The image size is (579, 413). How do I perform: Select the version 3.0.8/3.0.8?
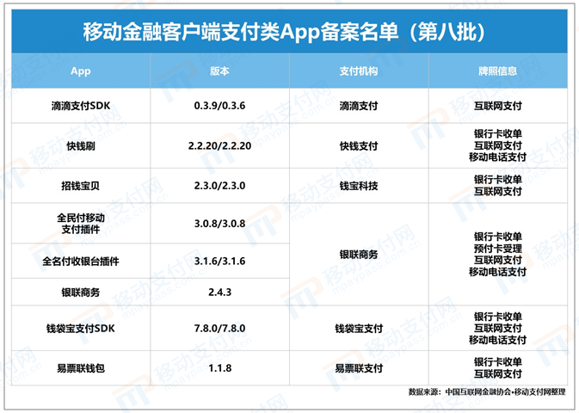tap(219, 224)
